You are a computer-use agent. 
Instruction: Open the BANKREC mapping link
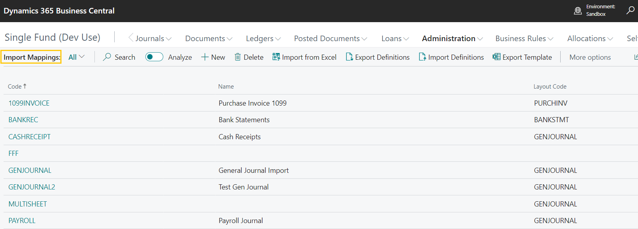tap(23, 119)
